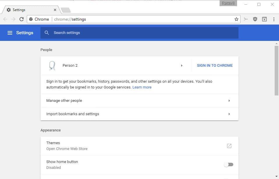Click the magnifier icon in search settings
This screenshot has height=179, width=279.
[47, 32]
